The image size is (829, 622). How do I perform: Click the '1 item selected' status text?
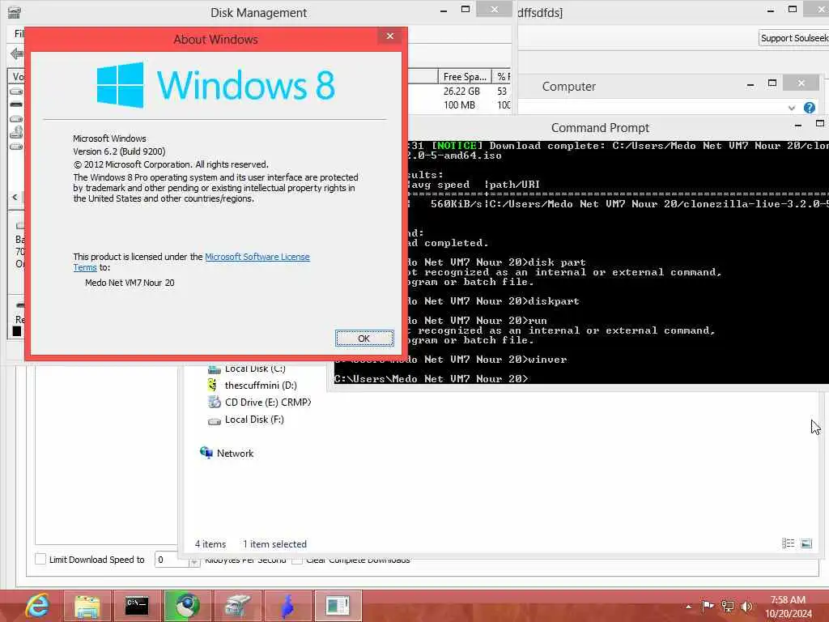point(274,543)
